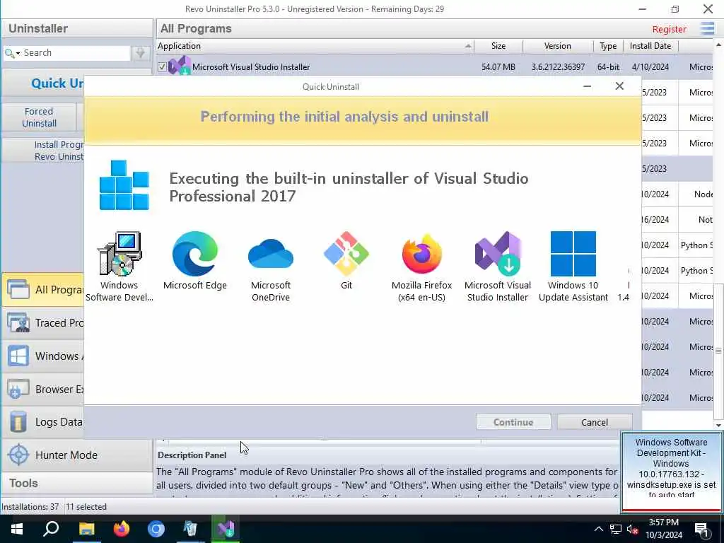Viewport: 724px width, 543px height.
Task: Open the Logs Database sidebar icon
Action: [18, 422]
